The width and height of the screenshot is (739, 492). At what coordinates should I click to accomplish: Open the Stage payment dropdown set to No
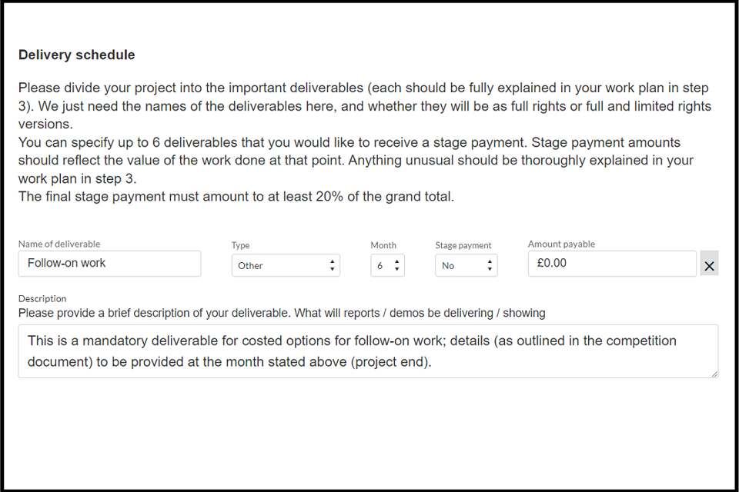[466, 265]
